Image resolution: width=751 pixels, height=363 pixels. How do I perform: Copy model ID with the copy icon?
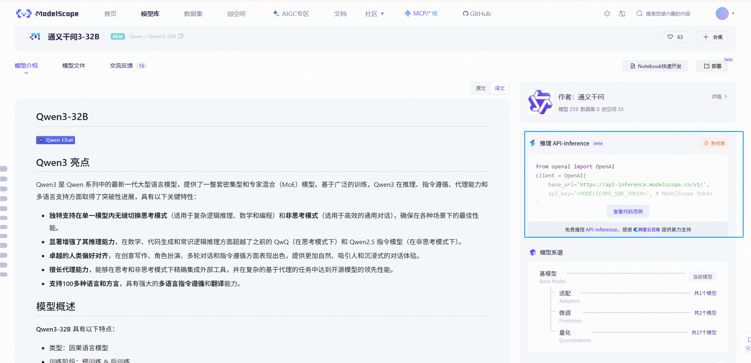[x=181, y=36]
